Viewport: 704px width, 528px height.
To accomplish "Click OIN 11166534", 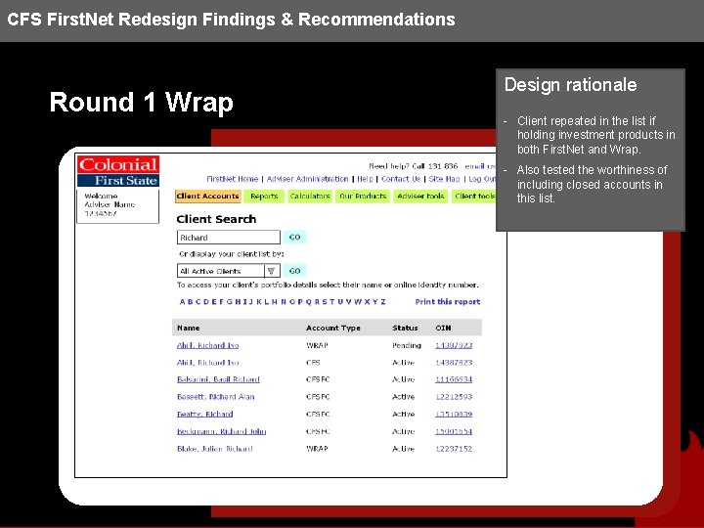I will 454,379.
